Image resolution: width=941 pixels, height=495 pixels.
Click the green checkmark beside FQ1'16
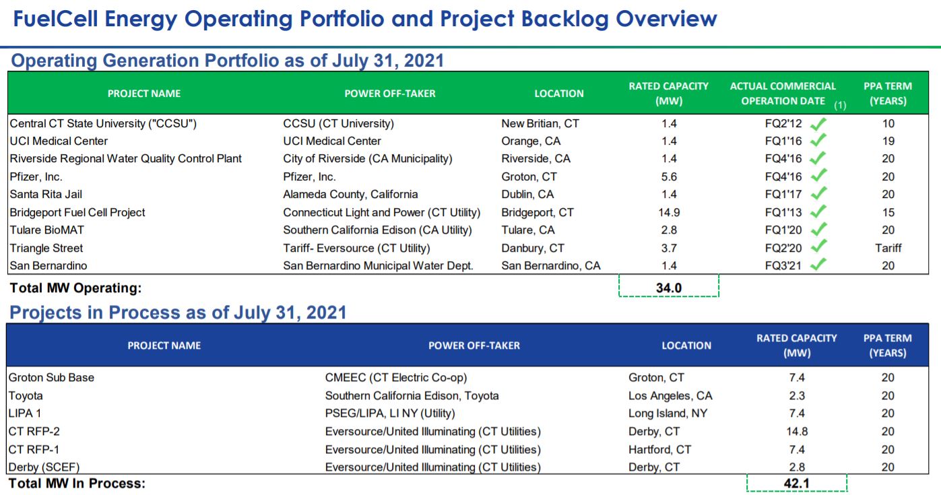click(818, 141)
